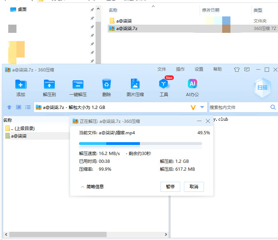Click the 文件夹 type cell

260,21
